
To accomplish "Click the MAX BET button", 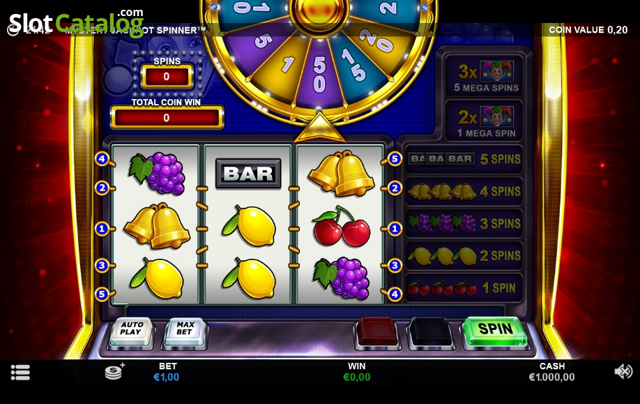I will (x=185, y=331).
